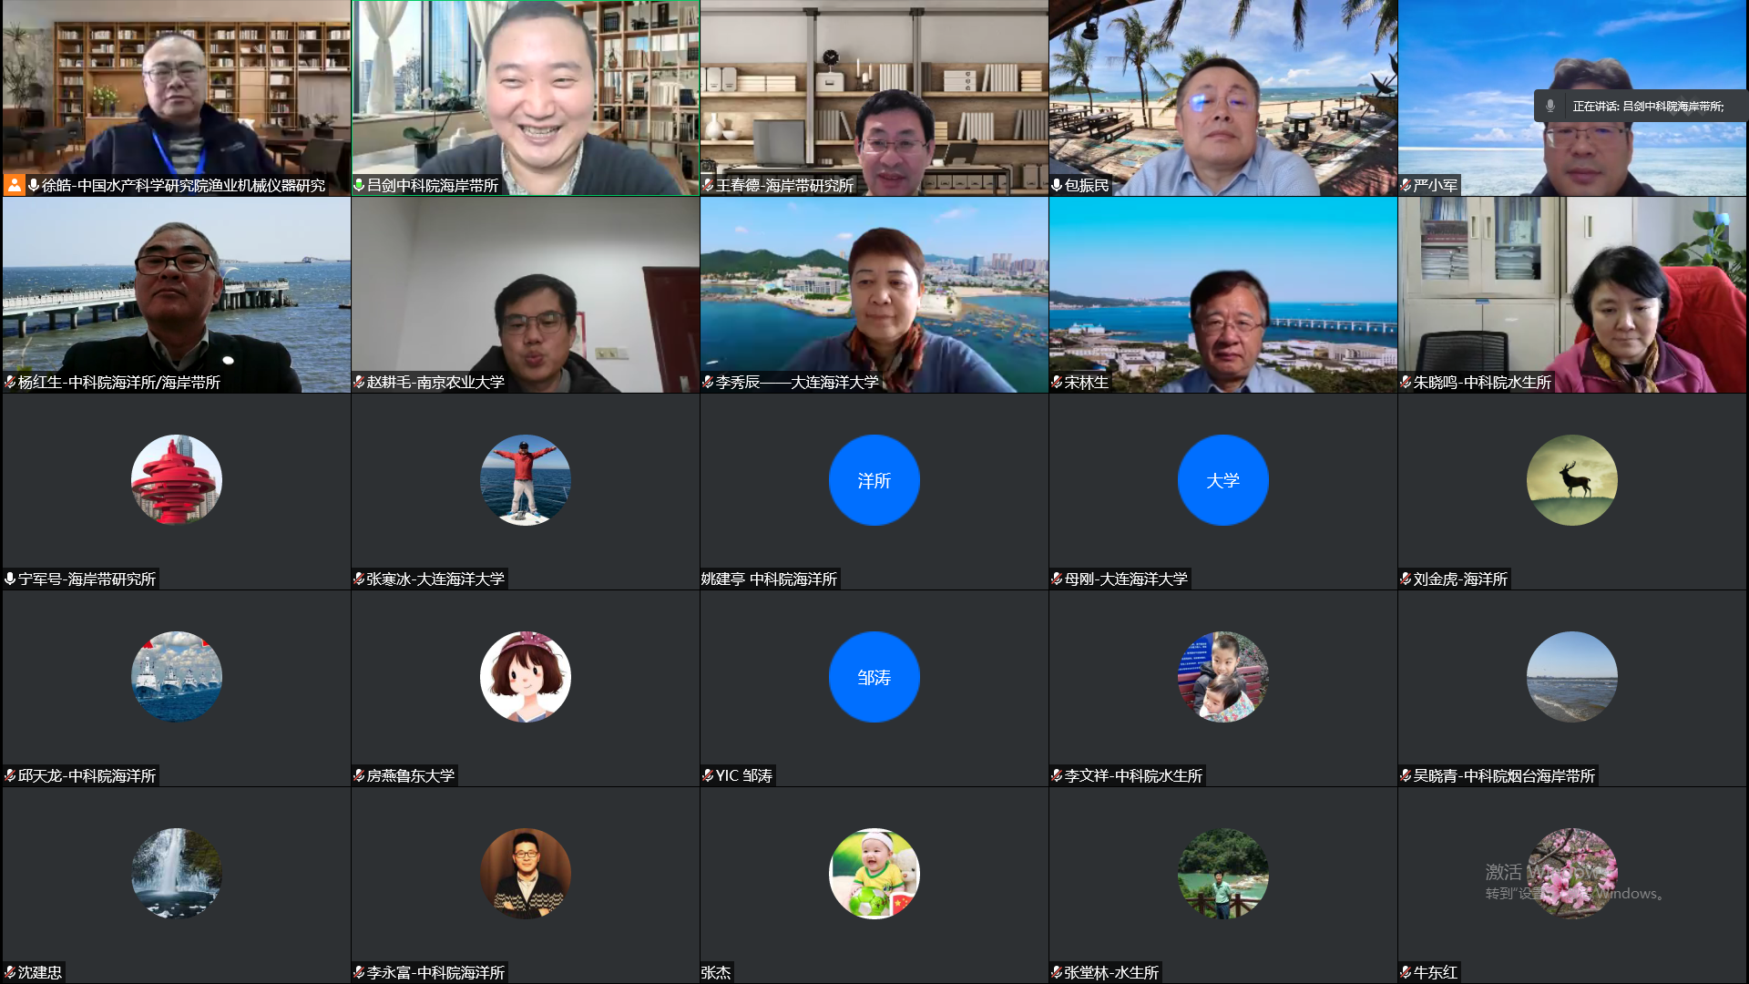The height and width of the screenshot is (984, 1749).
Task: Click the blue 邹涛 avatar circle
Action: pos(874,677)
